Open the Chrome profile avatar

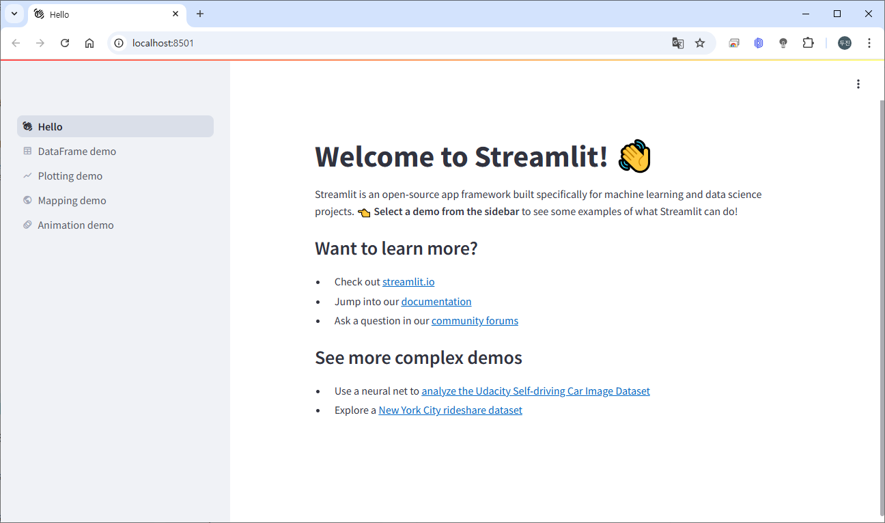(x=845, y=43)
